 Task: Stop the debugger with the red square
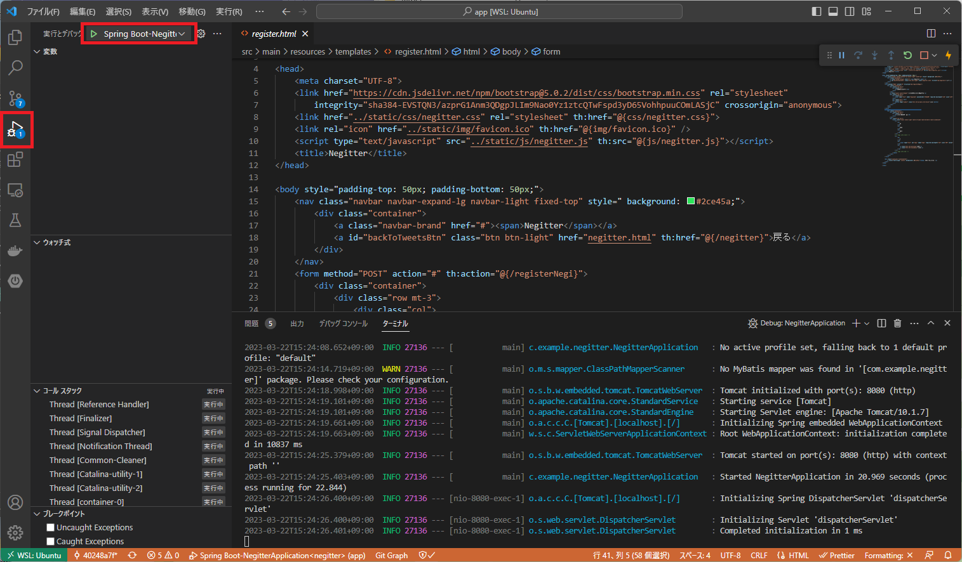tap(924, 55)
